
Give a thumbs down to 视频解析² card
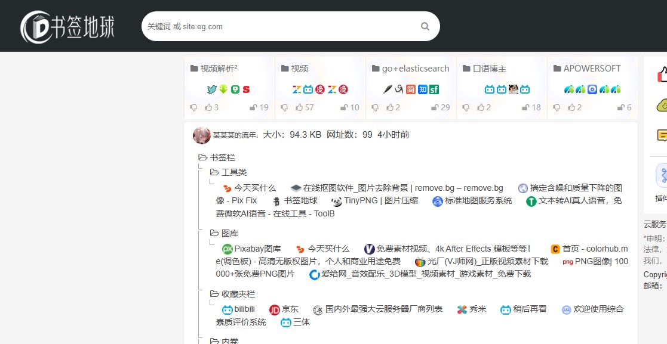pyautogui.click(x=193, y=107)
